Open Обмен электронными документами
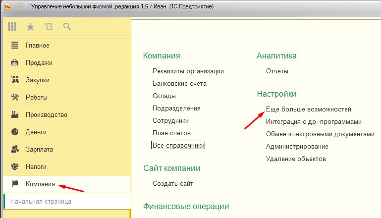 320,134
